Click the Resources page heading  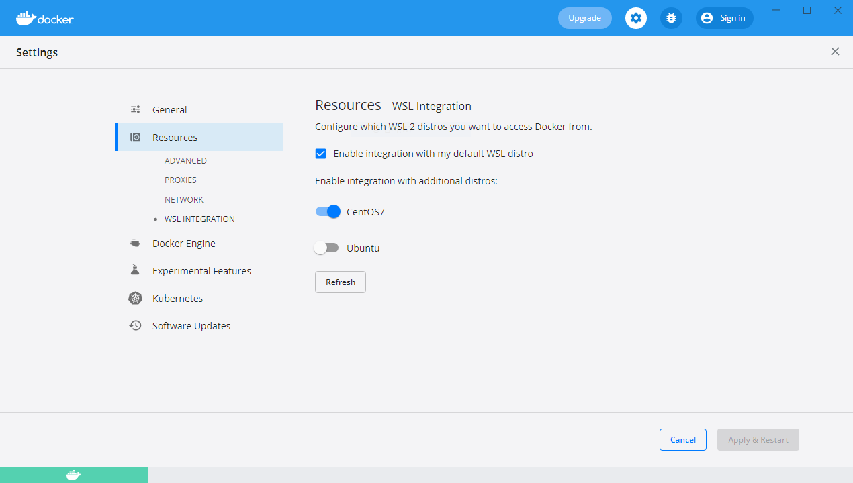point(348,105)
